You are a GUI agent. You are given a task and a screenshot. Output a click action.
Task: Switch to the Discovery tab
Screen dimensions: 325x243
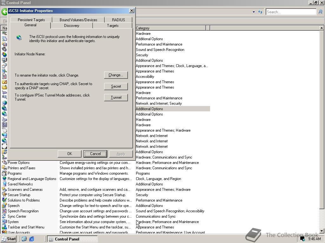[71, 26]
